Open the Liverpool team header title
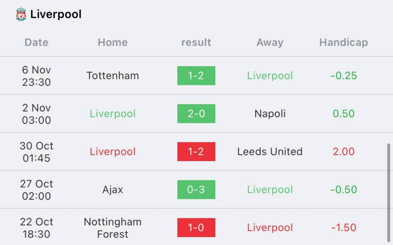 [x=56, y=14]
